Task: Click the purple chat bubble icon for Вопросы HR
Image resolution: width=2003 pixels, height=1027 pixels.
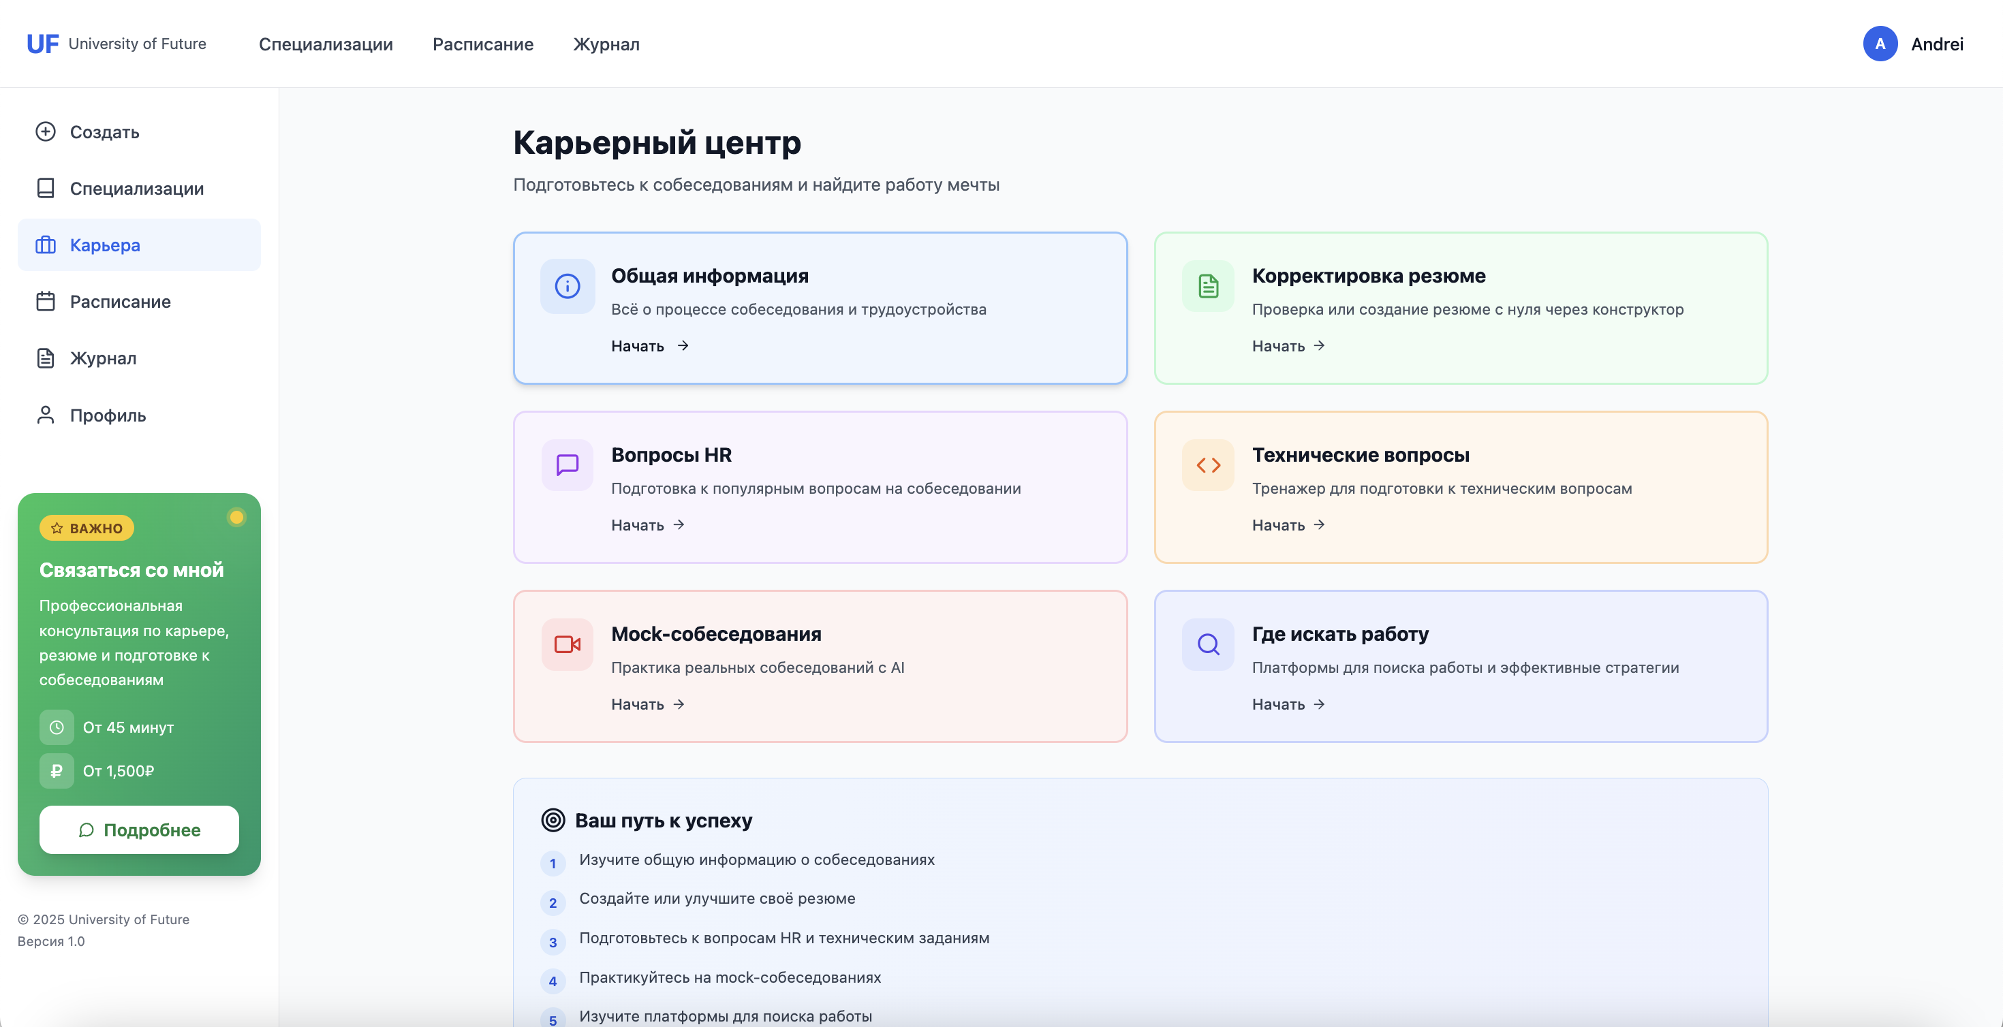Action: click(568, 465)
